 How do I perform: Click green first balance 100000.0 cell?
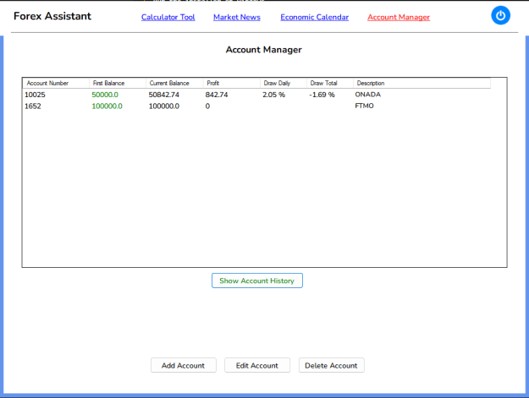coord(107,106)
